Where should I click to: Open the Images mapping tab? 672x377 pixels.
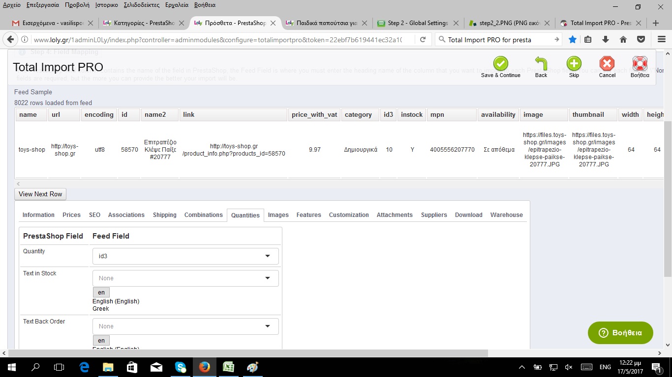(278, 215)
